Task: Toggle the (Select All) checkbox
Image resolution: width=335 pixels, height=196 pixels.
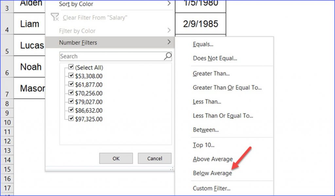Action: (71, 67)
